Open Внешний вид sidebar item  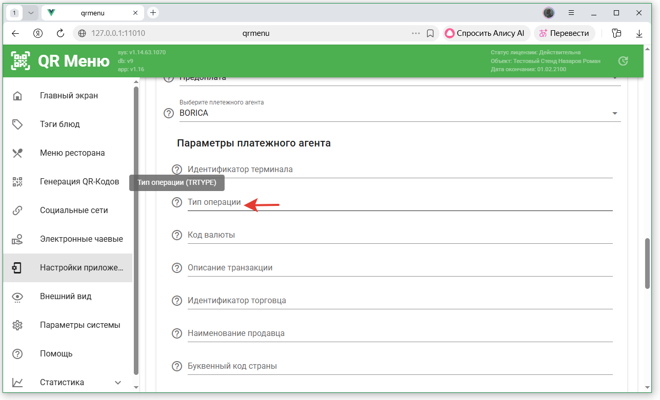coord(65,297)
